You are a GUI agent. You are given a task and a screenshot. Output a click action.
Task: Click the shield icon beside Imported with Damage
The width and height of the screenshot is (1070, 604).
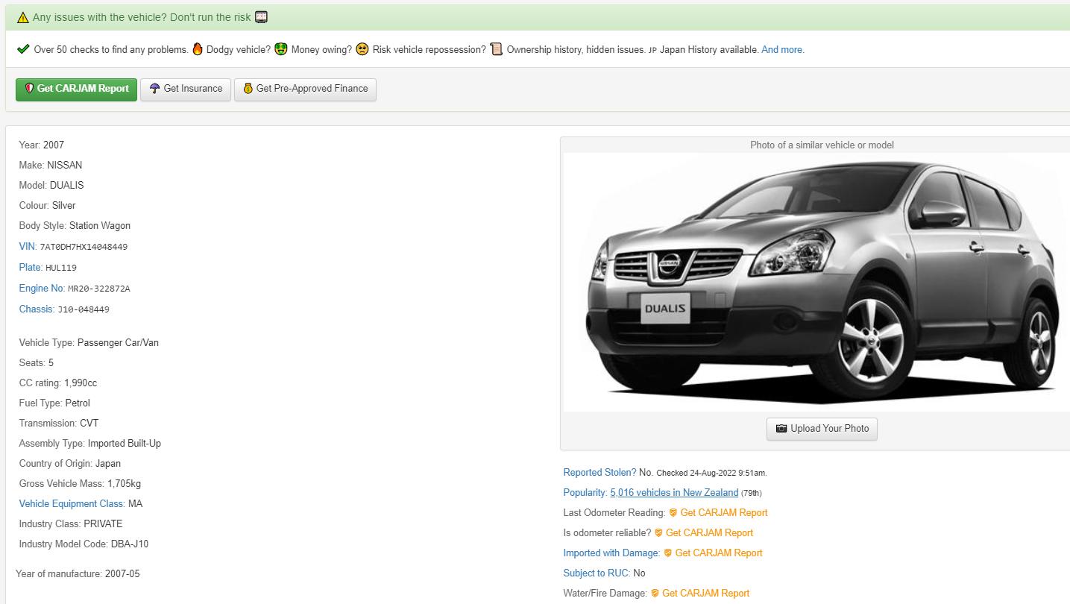pos(667,553)
